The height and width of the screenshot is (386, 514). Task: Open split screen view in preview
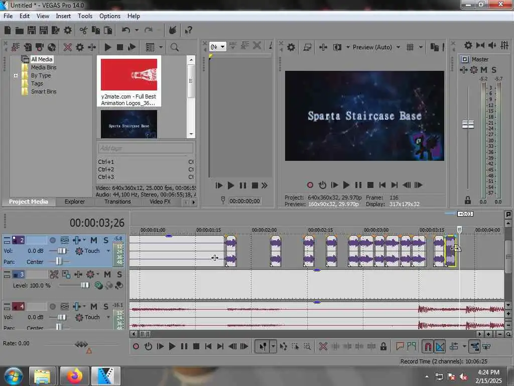pos(337,47)
